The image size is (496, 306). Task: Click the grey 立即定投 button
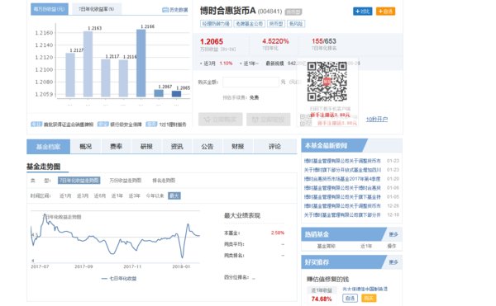pyautogui.click(x=268, y=120)
